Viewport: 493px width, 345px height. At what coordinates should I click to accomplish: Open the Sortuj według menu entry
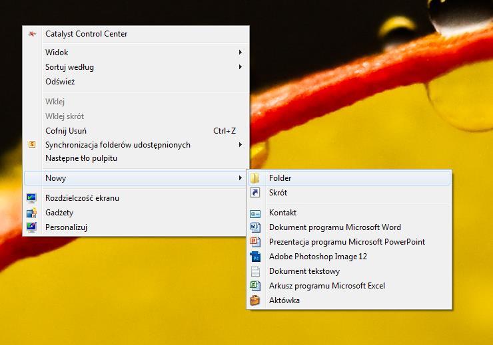136,66
